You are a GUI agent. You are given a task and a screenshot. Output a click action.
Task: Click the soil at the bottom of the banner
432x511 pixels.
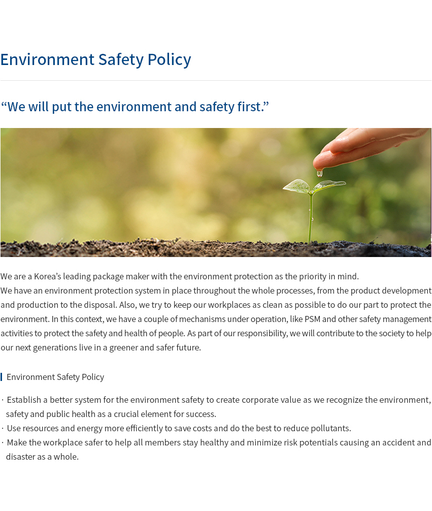216,249
